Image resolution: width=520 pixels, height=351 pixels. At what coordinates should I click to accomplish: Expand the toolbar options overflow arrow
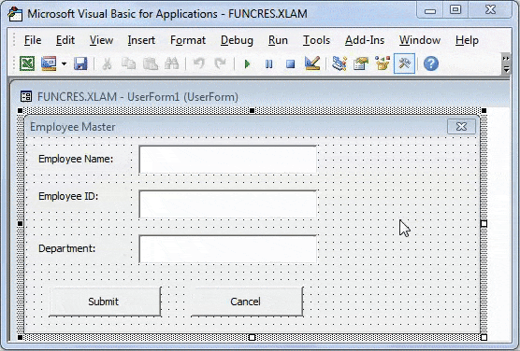point(506,63)
